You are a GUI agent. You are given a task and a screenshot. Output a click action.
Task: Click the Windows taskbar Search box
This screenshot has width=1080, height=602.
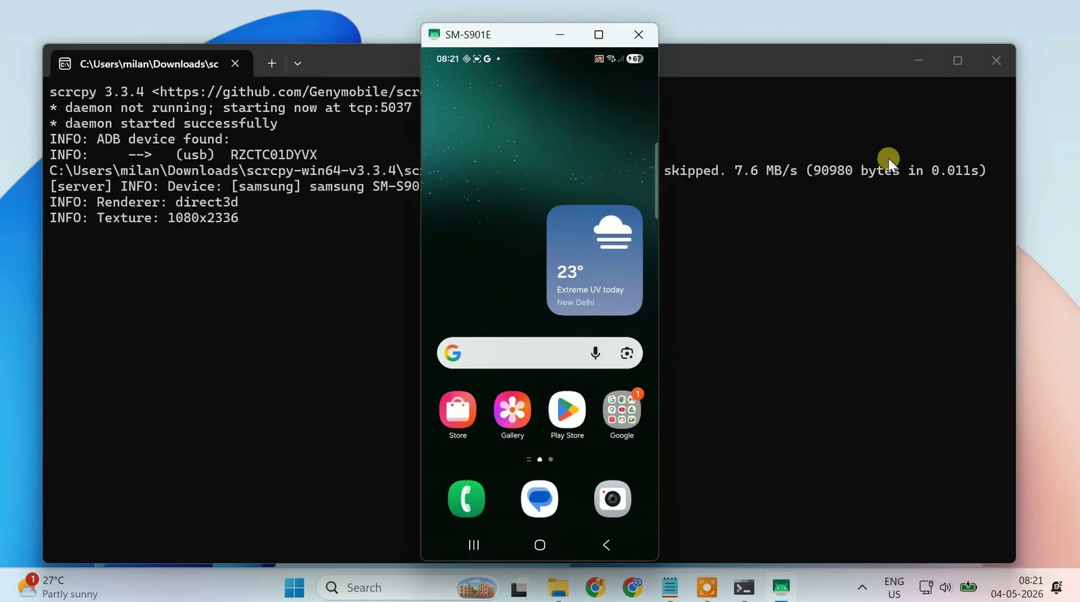[408, 588]
